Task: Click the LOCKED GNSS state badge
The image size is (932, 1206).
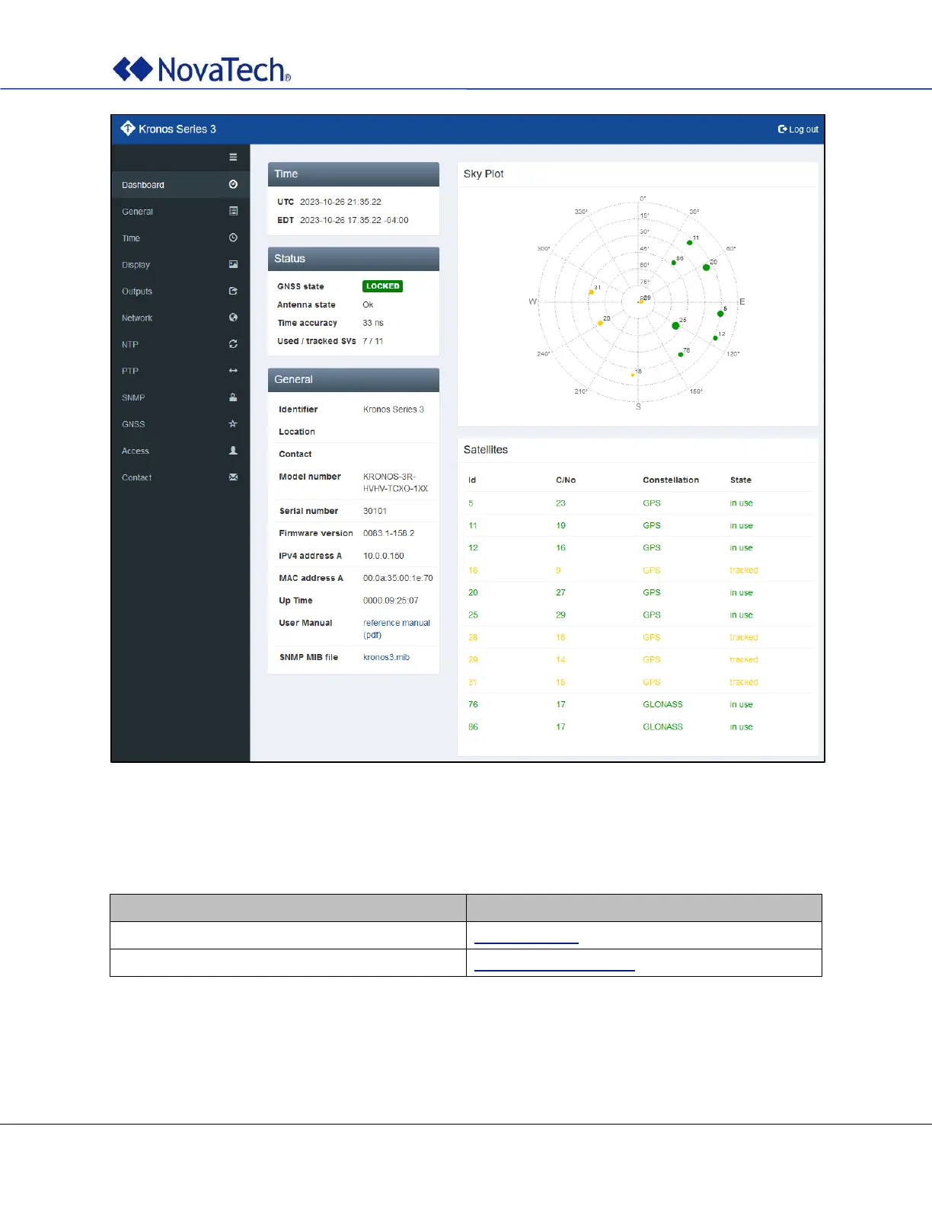Action: (382, 286)
